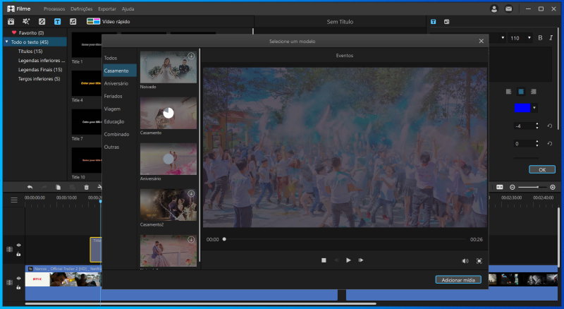Image resolution: width=564 pixels, height=309 pixels.
Task: Click the Vídeo rápido icon button
Action: (93, 22)
